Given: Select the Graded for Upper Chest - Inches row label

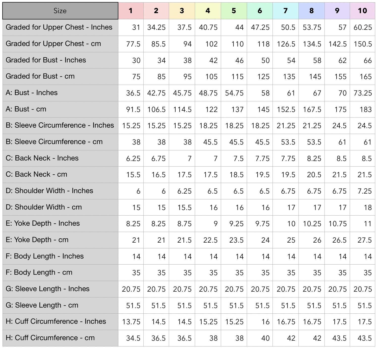Looking at the screenshot, I should point(59,27).
